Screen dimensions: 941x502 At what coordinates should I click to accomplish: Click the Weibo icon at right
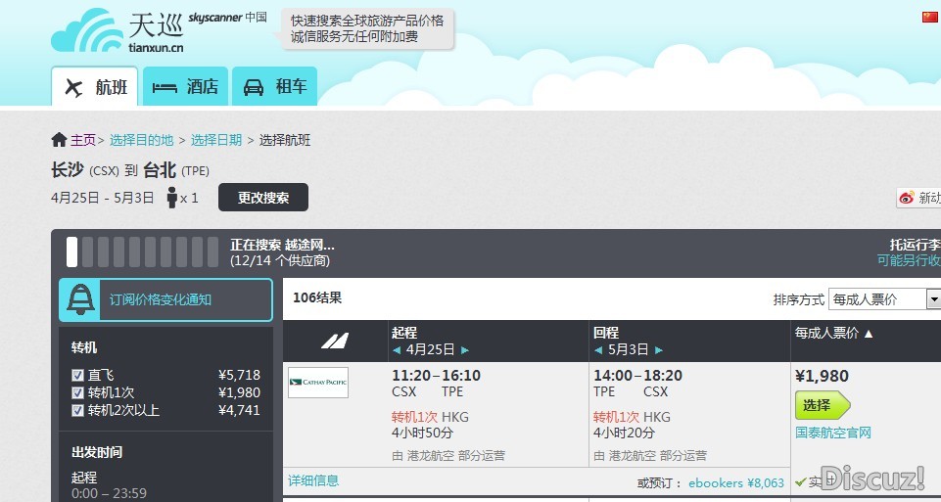pyautogui.click(x=907, y=198)
